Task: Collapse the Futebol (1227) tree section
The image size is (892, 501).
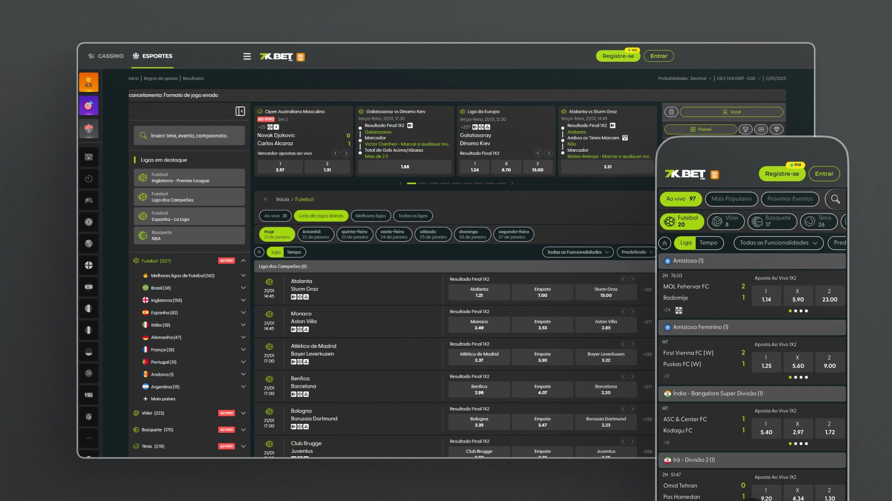Action: [x=243, y=261]
